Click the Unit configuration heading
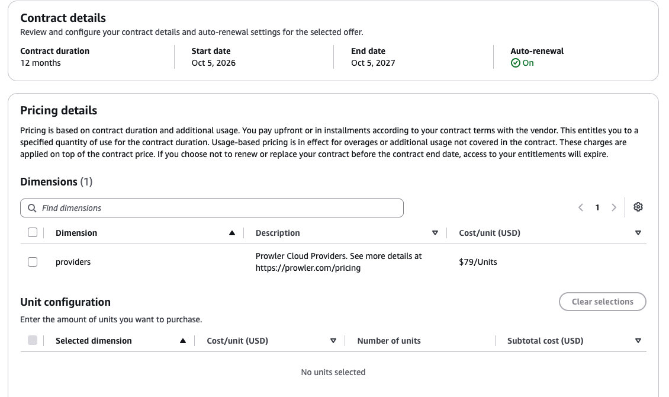 click(x=65, y=302)
